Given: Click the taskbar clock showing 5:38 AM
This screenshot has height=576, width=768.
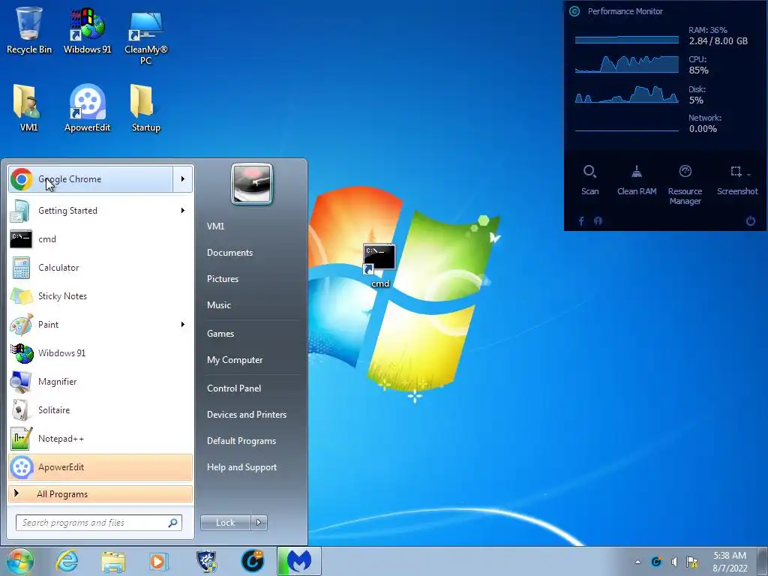Looking at the screenshot, I should 730,562.
